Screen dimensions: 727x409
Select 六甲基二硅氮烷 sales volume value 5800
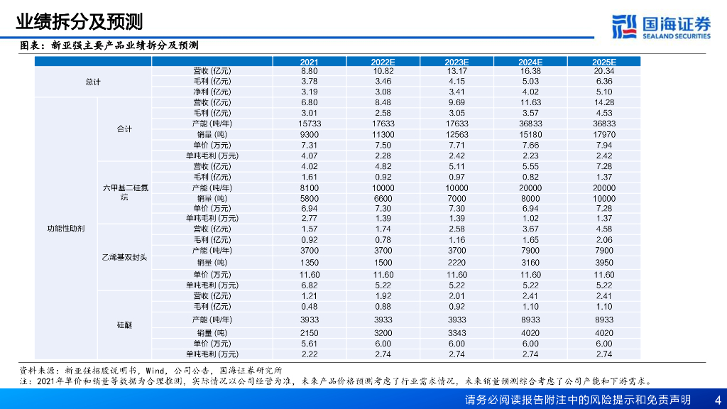click(x=310, y=199)
